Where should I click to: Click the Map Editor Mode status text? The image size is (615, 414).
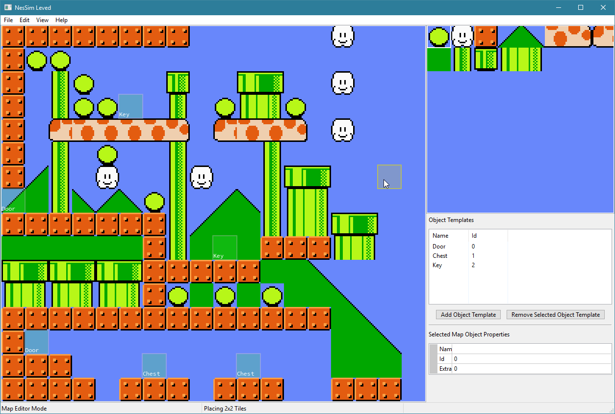point(25,409)
